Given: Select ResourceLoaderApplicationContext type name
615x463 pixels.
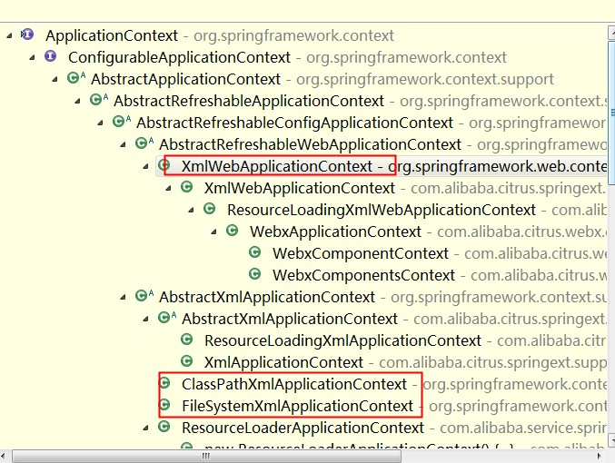Looking at the screenshot, I should (303, 428).
